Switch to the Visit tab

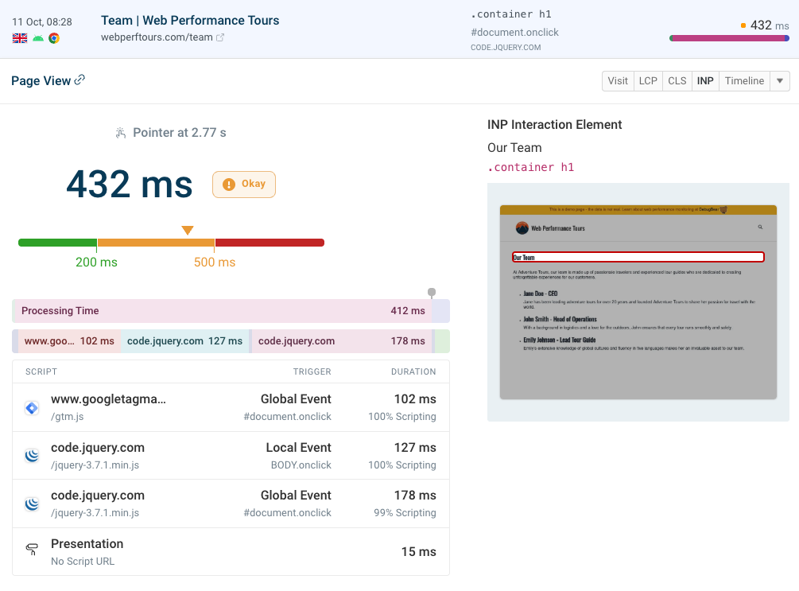tap(618, 81)
